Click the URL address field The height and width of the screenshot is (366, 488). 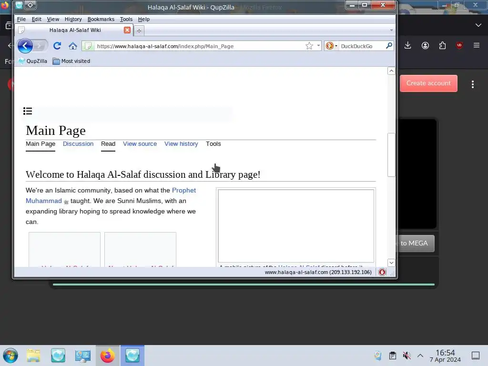[199, 46]
